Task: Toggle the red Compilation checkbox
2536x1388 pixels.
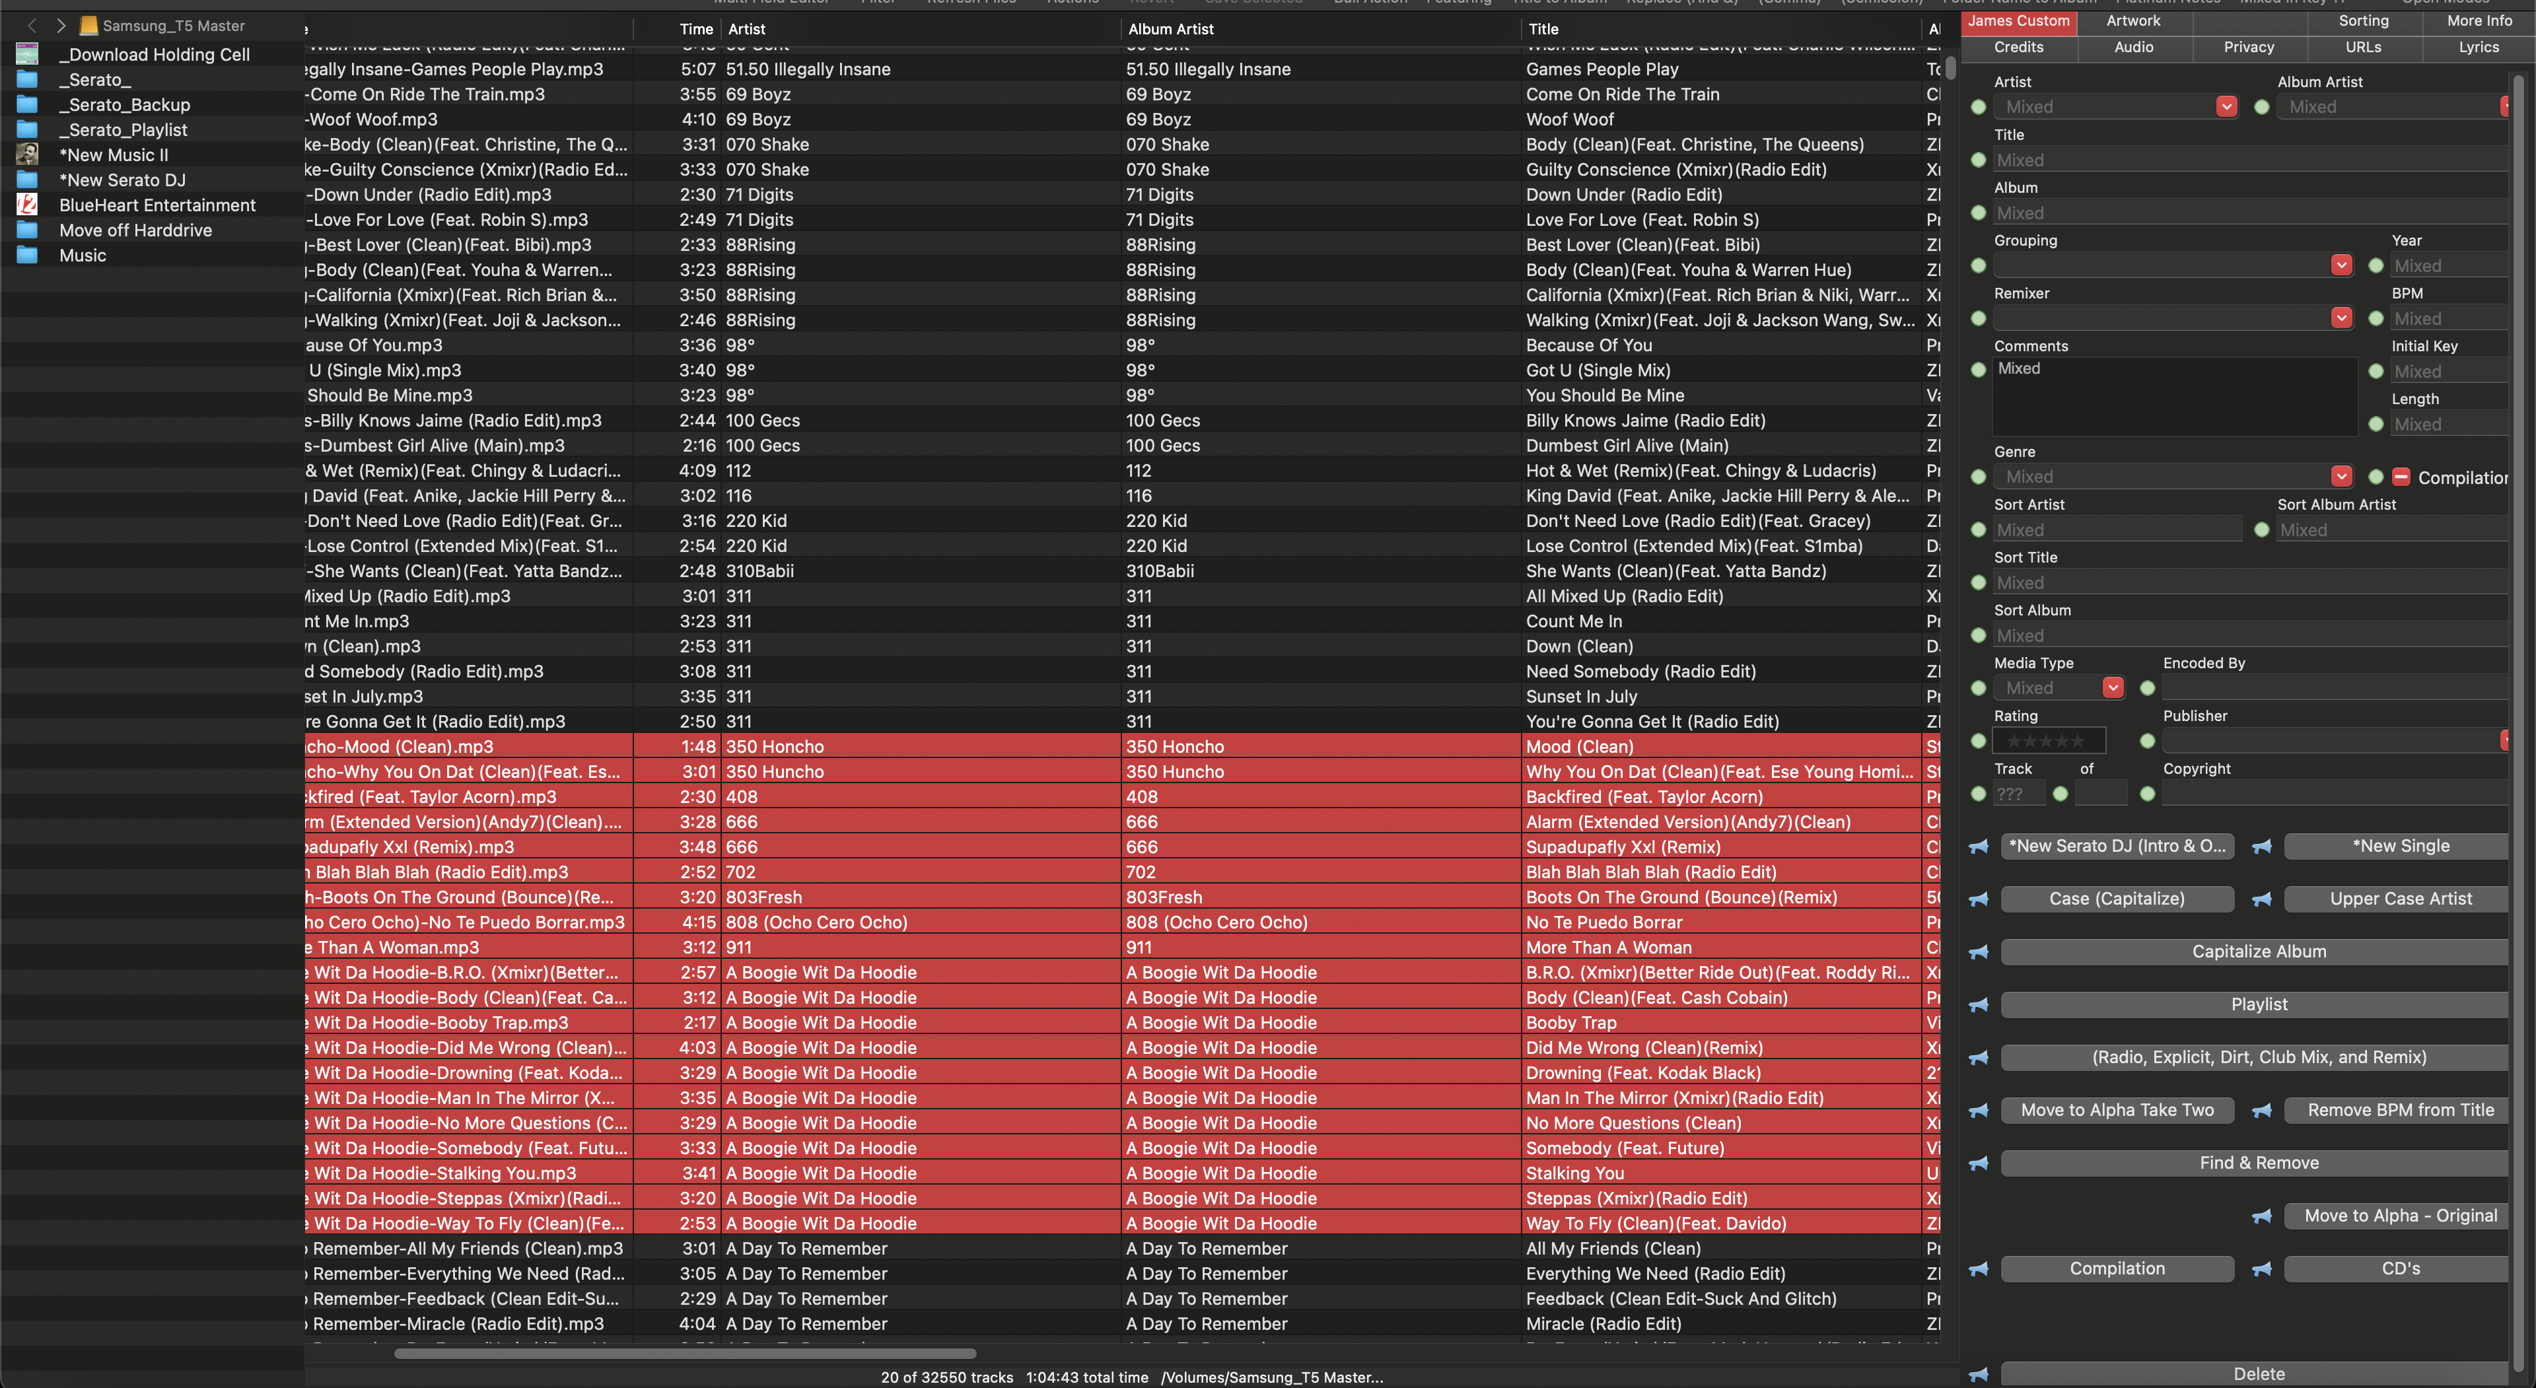Action: click(2401, 477)
